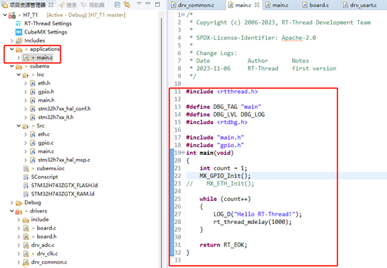Collapse the drivers folder
387x268 pixels.
coord(12,211)
